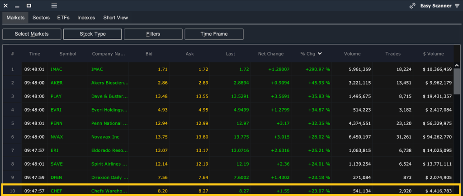Switch to the Sectors tab

pyautogui.click(x=41, y=18)
